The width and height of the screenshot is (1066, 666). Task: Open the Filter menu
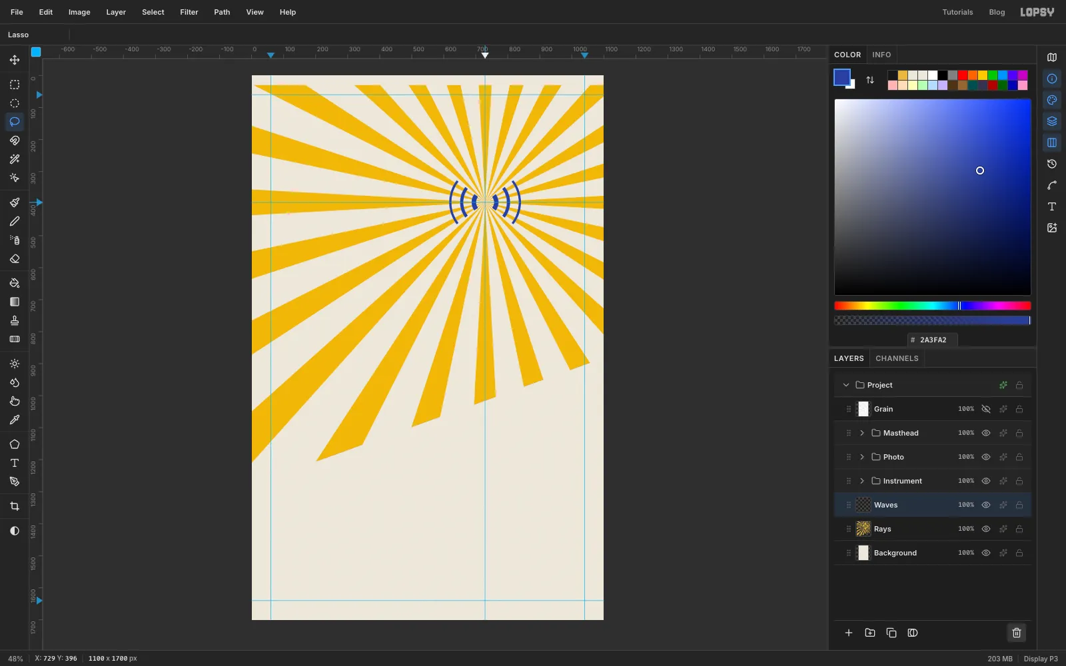pyautogui.click(x=189, y=12)
